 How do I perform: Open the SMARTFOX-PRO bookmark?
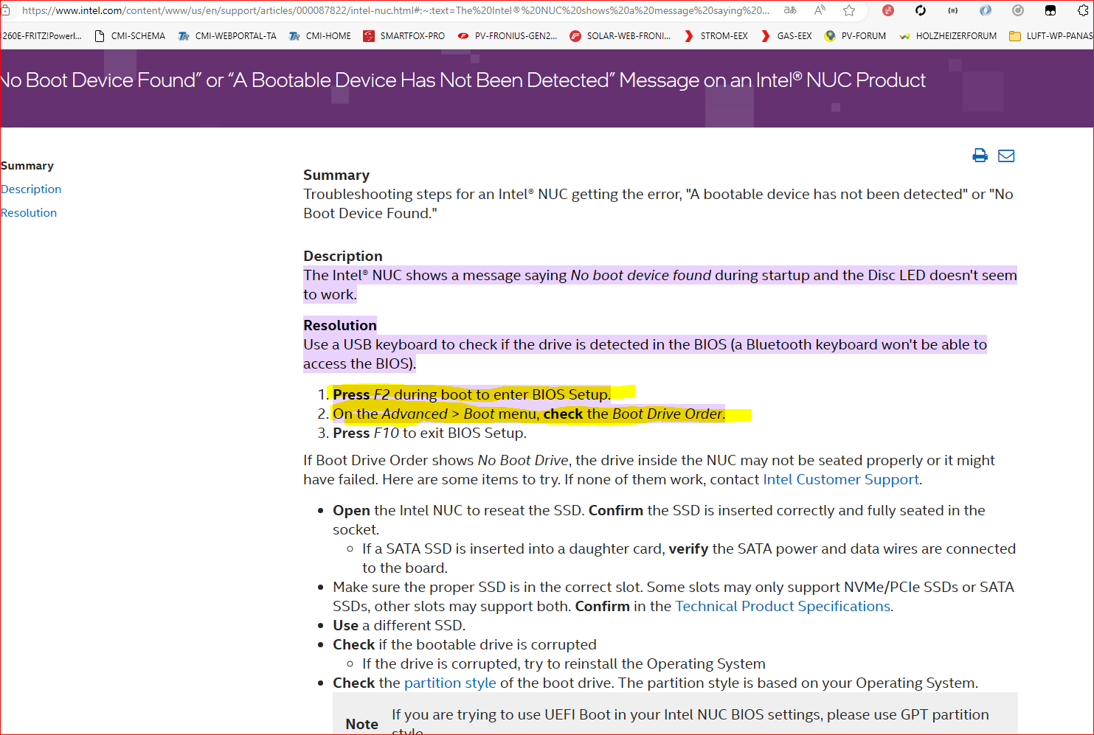click(404, 35)
